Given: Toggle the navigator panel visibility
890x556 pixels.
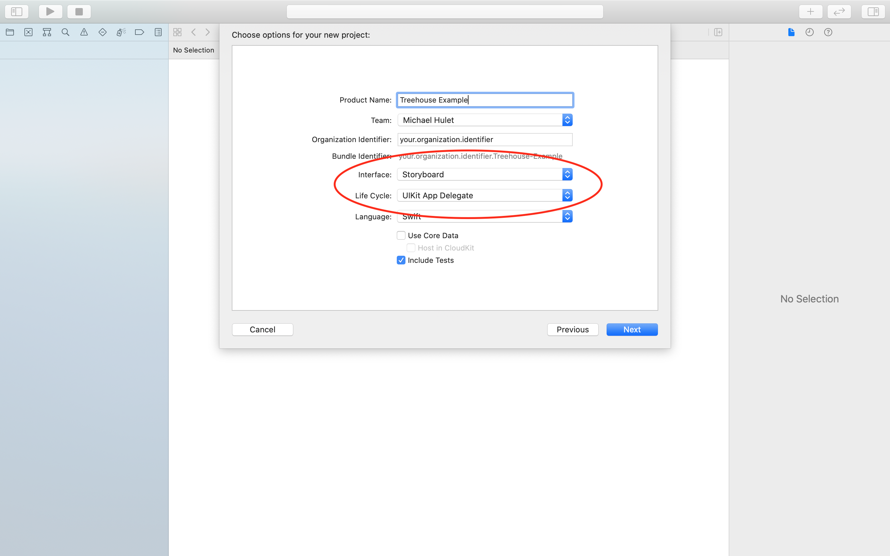Looking at the screenshot, I should [17, 12].
